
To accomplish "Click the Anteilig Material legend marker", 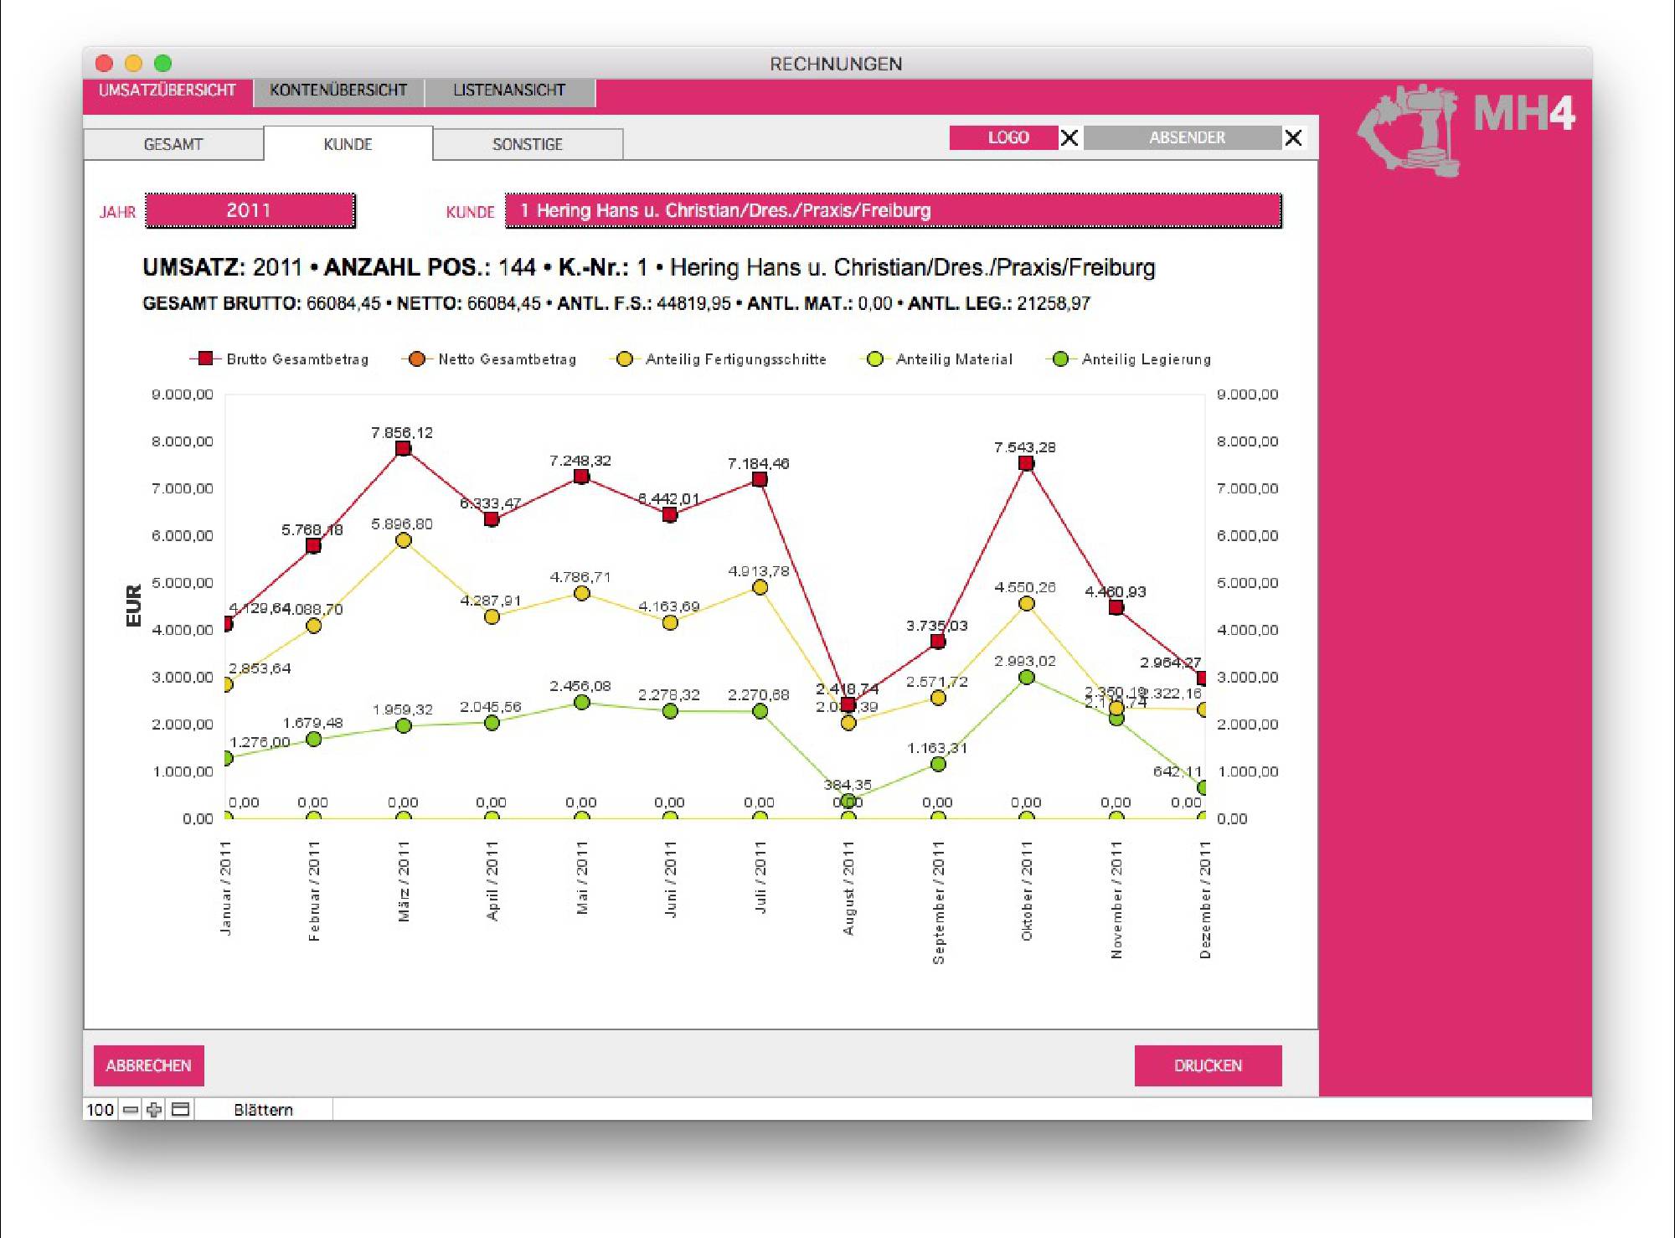I will (874, 359).
